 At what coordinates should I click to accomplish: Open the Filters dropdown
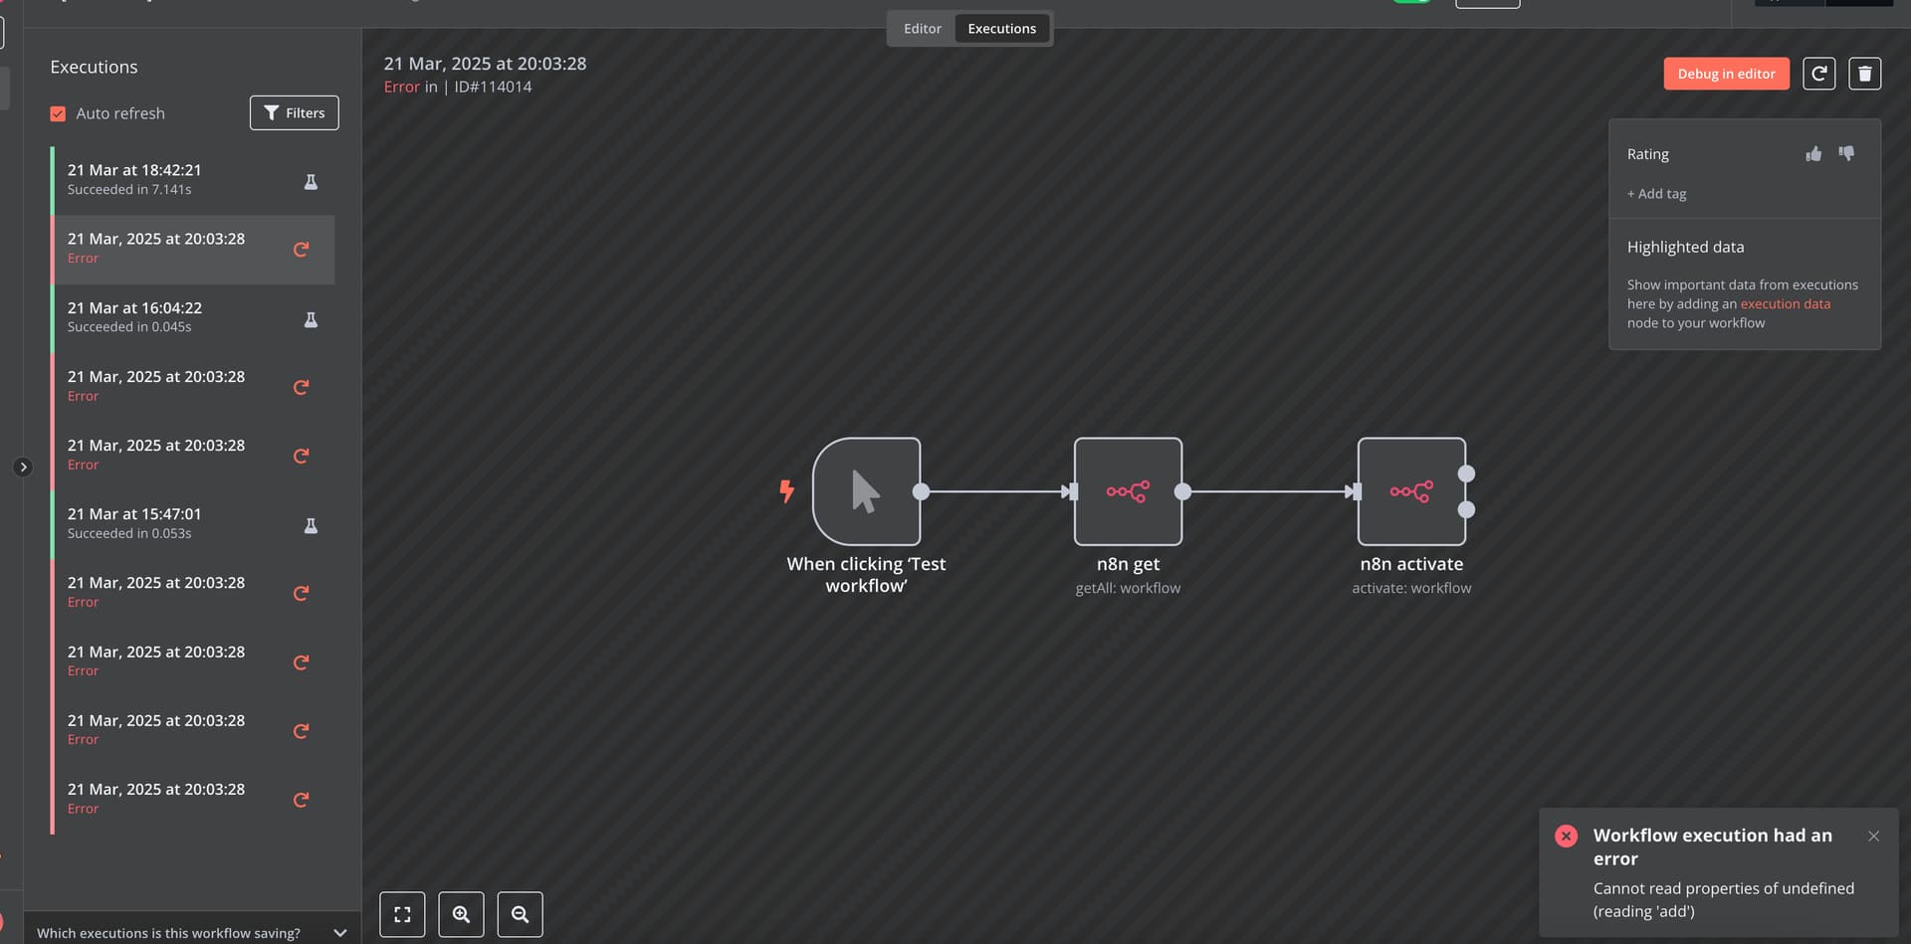[294, 112]
